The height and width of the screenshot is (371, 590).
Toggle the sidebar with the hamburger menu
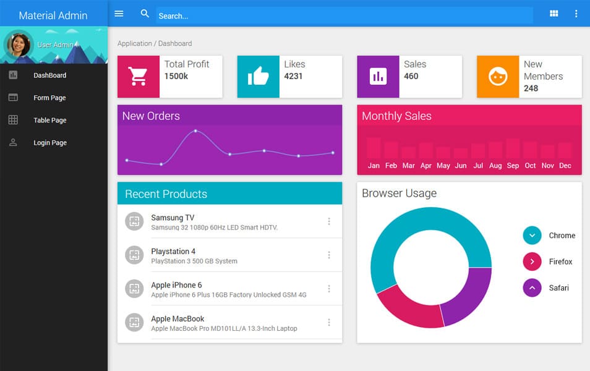119,14
